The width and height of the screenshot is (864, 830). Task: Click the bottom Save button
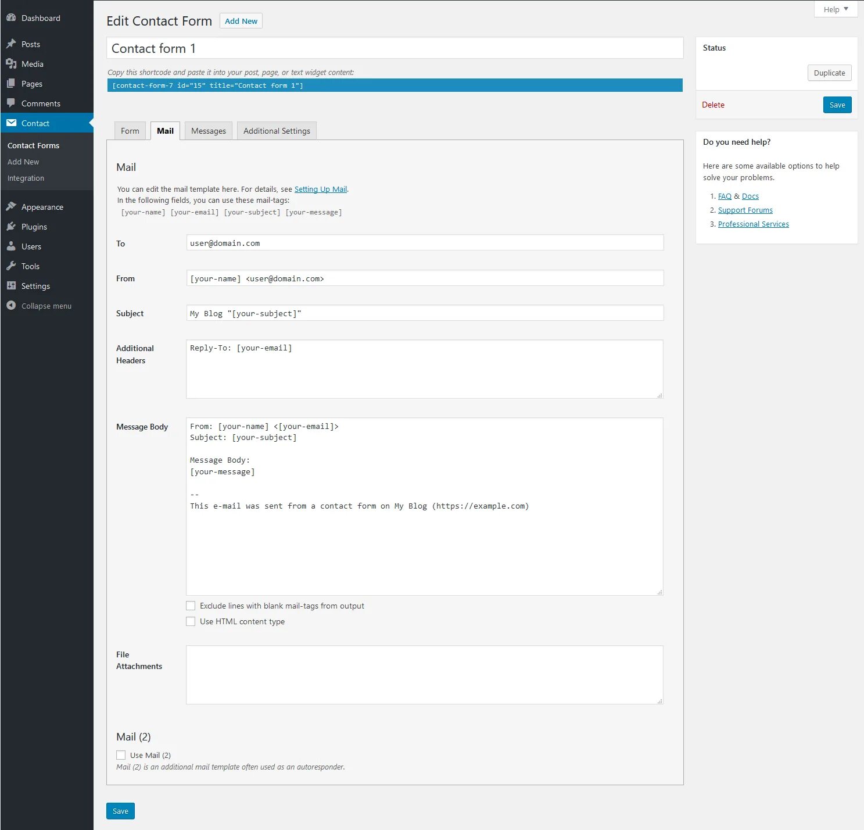point(120,811)
